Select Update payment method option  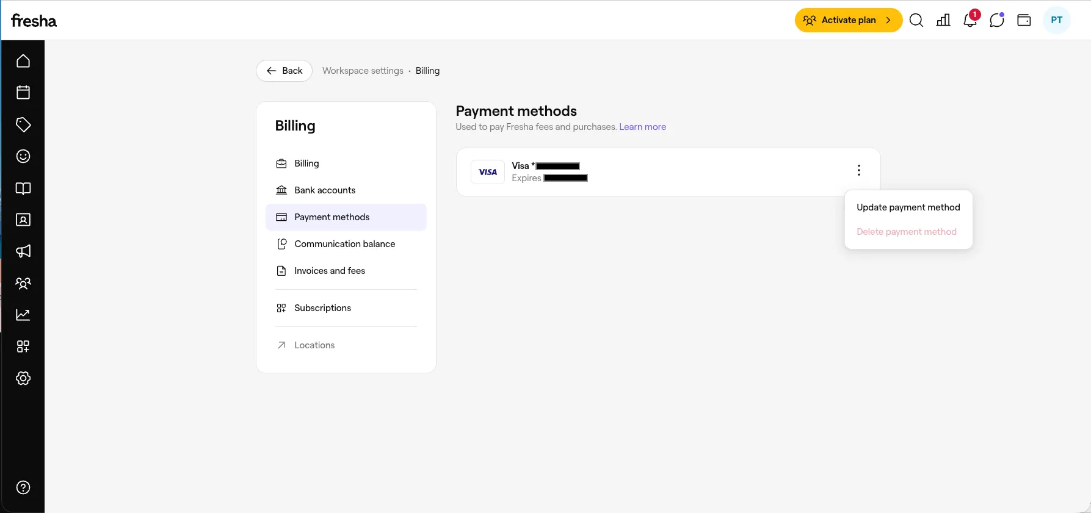pos(908,207)
